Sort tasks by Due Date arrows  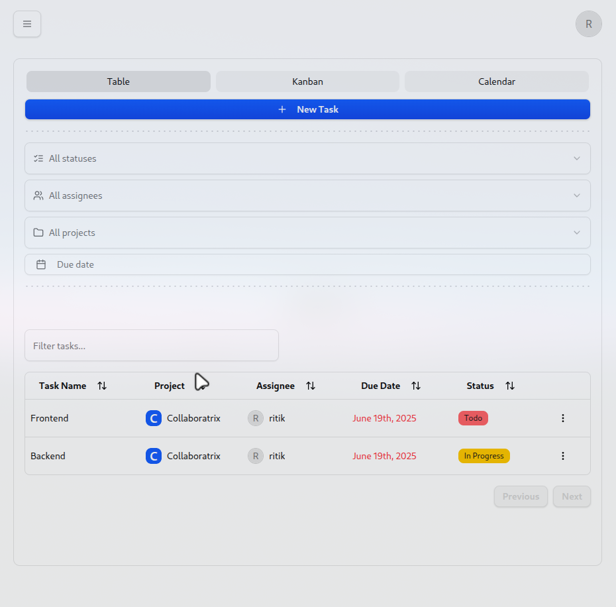coord(416,386)
